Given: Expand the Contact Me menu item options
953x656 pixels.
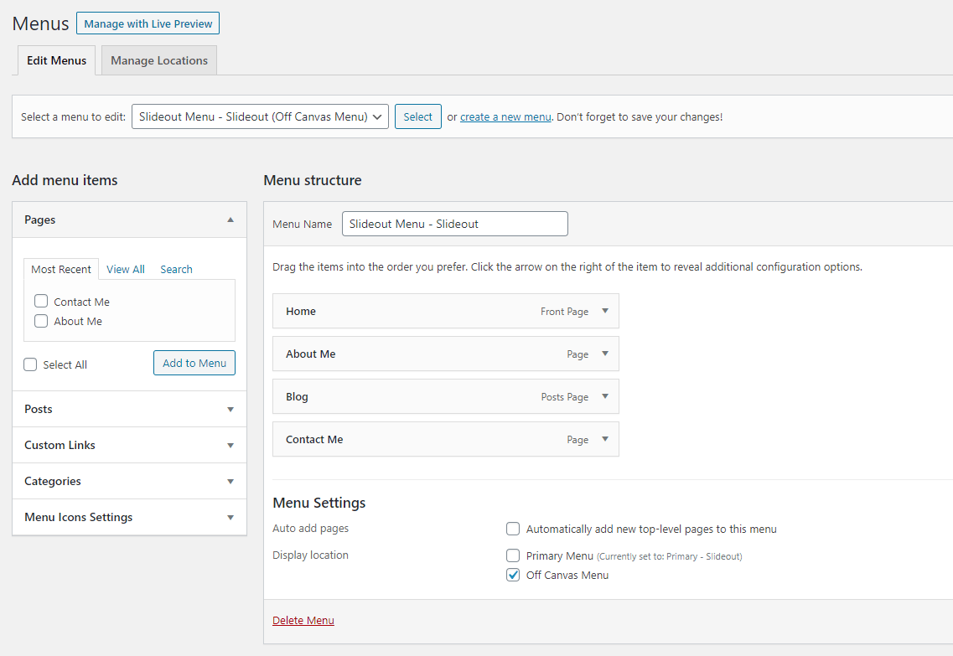Looking at the screenshot, I should point(605,439).
